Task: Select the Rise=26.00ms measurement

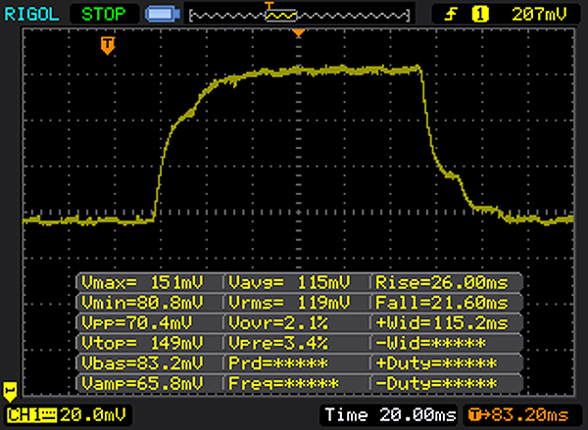Action: coord(443,282)
